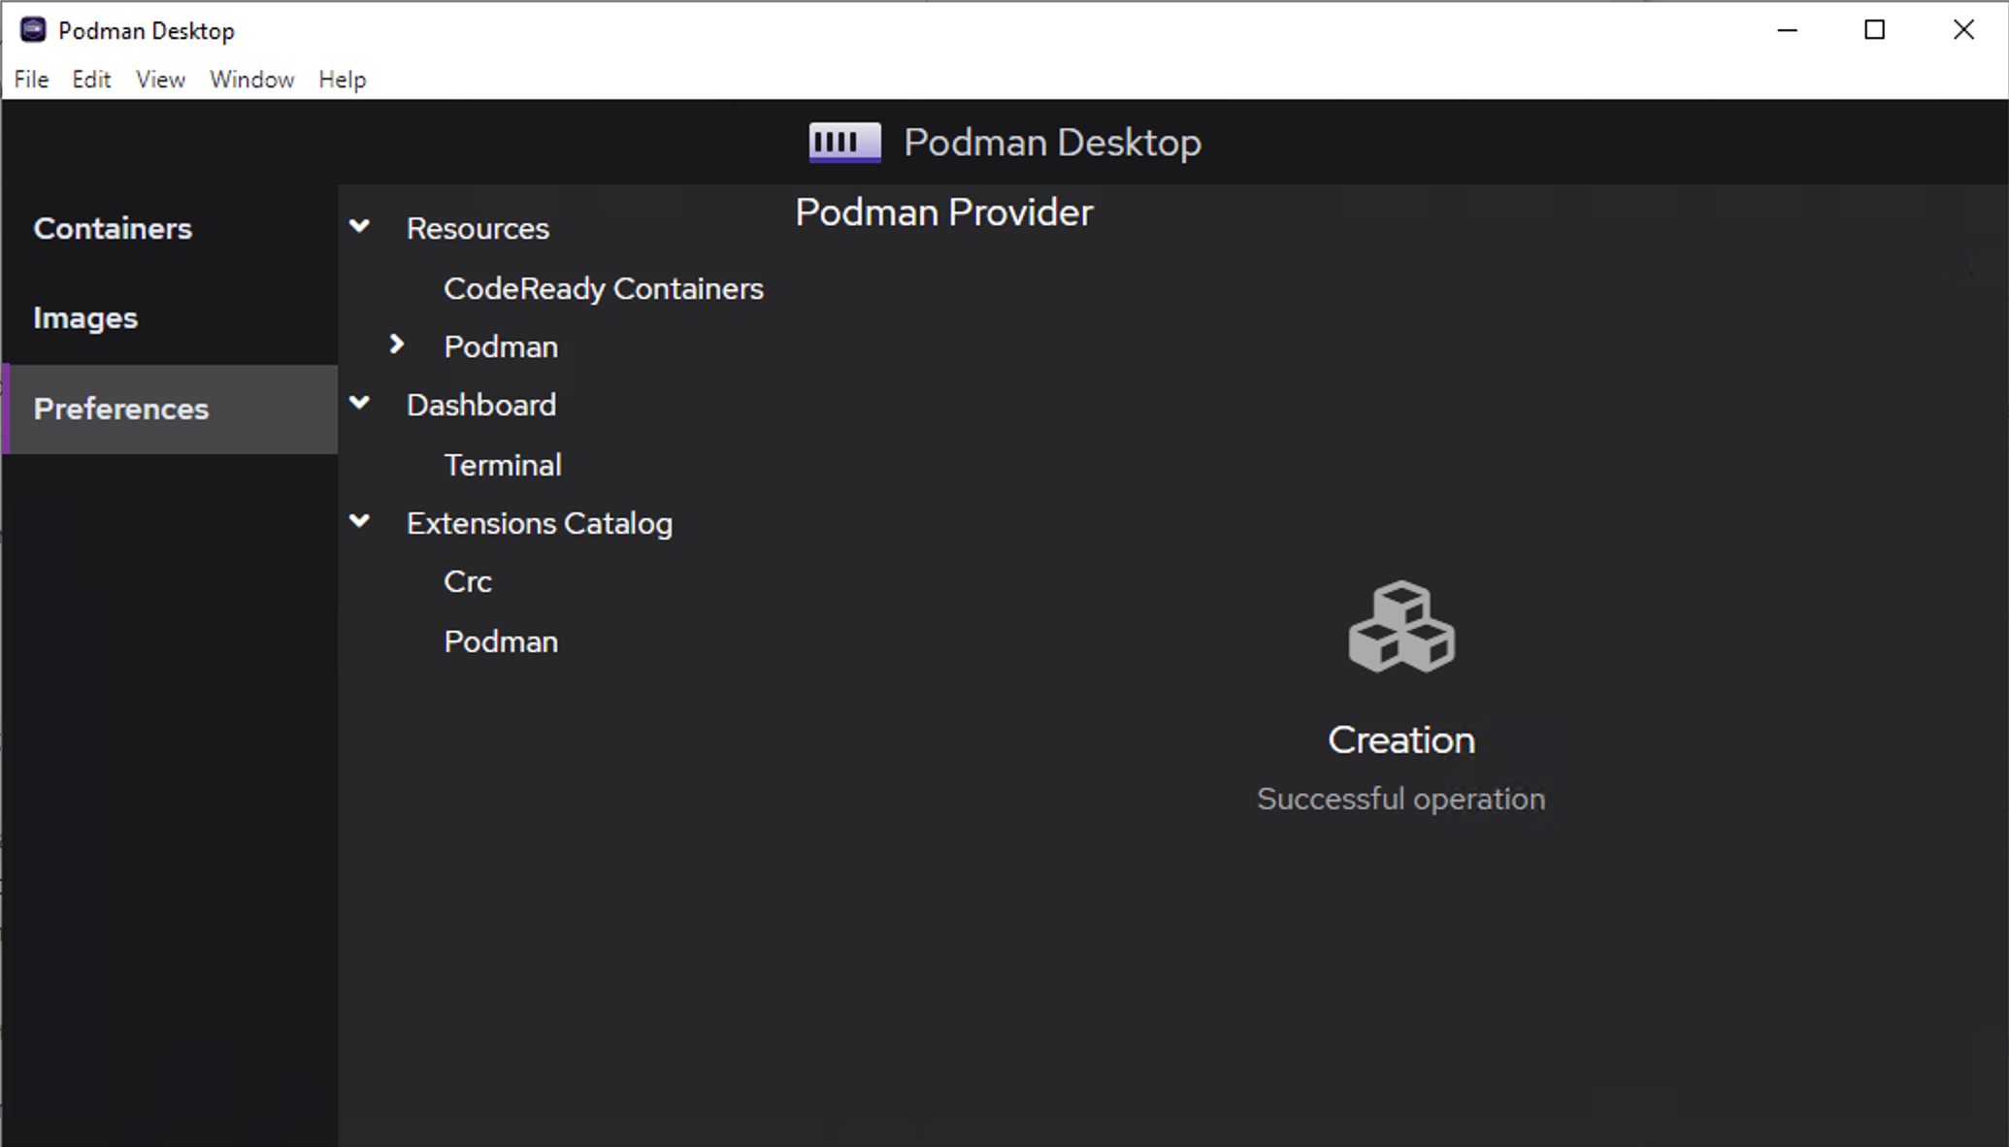Click the Podman Desktop titlebar app icon
2009x1147 pixels.
33,30
